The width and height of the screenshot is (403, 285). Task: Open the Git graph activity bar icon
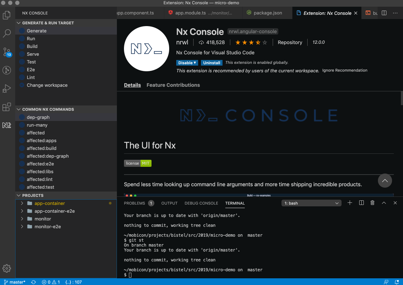pos(7,70)
